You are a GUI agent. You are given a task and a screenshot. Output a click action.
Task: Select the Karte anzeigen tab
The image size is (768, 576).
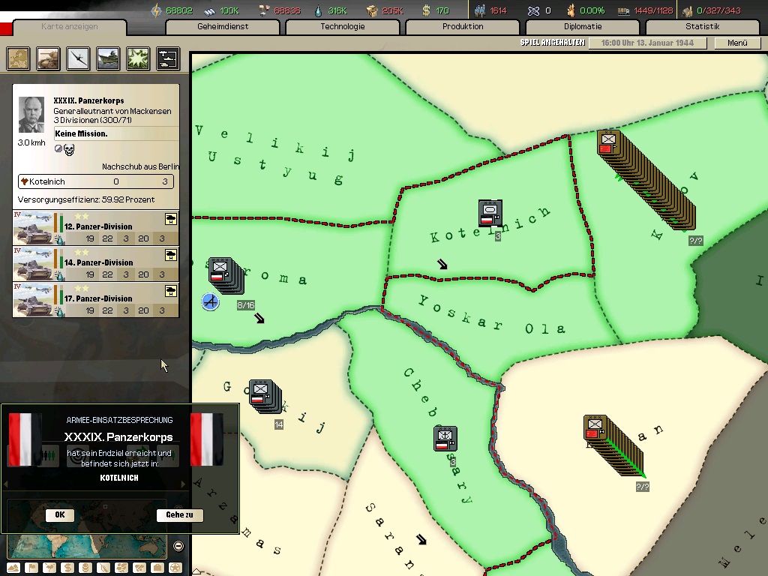click(x=70, y=26)
